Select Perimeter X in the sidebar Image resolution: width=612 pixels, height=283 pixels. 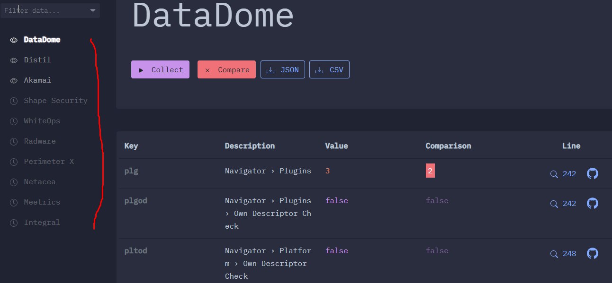point(49,162)
